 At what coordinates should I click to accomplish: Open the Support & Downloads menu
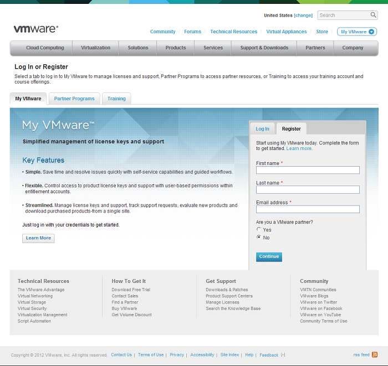pos(264,48)
